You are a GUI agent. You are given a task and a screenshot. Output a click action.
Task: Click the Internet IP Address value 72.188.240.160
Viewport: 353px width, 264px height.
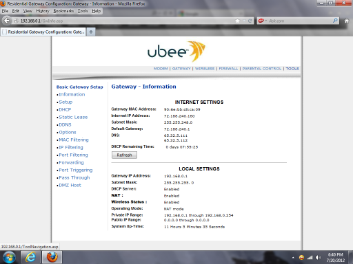coord(179,116)
